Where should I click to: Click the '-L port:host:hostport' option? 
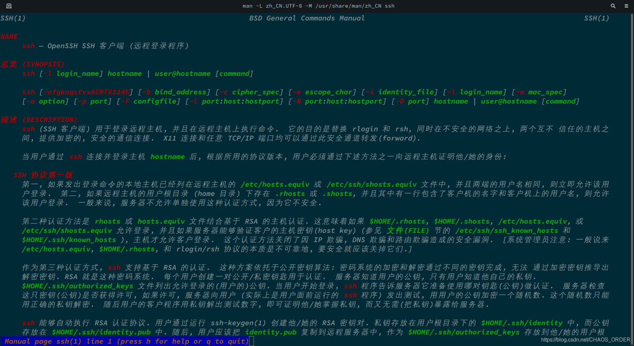point(234,101)
